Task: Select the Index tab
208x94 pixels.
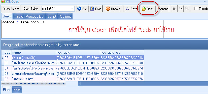Action: tap(17, 90)
